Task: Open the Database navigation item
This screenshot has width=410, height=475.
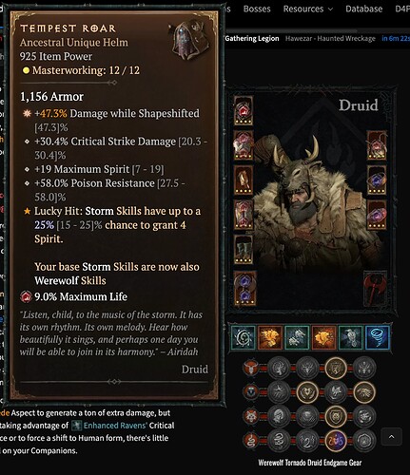Action: tap(363, 9)
